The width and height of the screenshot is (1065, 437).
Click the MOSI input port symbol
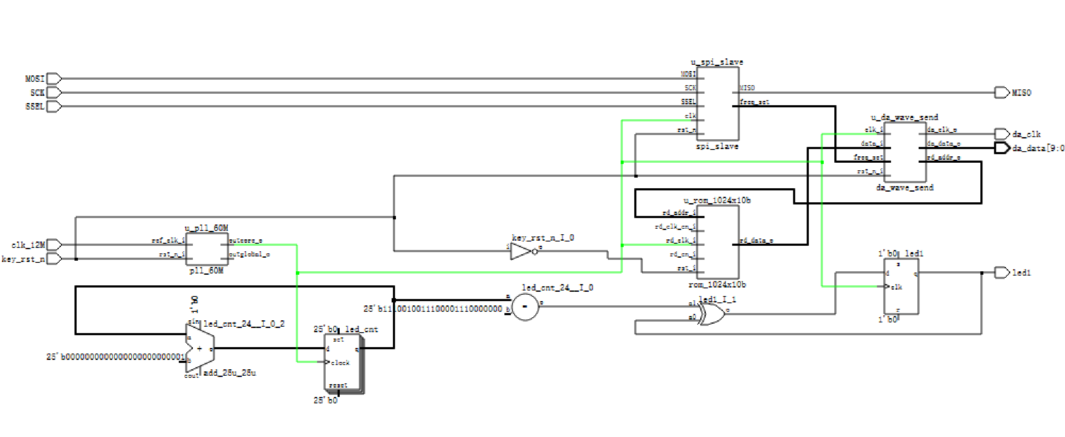54,79
